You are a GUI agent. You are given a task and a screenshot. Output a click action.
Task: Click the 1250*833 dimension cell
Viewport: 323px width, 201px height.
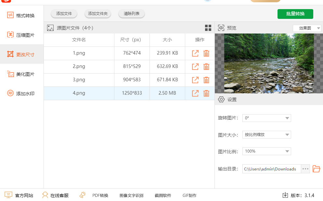tap(132, 93)
